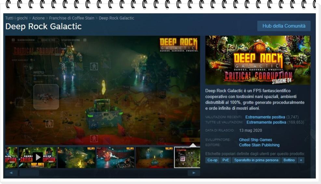
Task: Open the Hub della Comunità button
Action: 284,26
